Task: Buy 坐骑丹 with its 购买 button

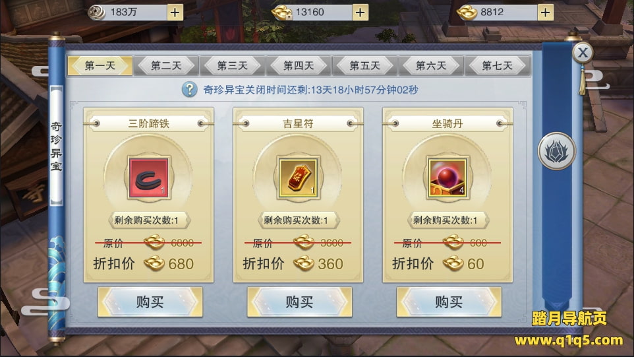Action: click(x=449, y=302)
